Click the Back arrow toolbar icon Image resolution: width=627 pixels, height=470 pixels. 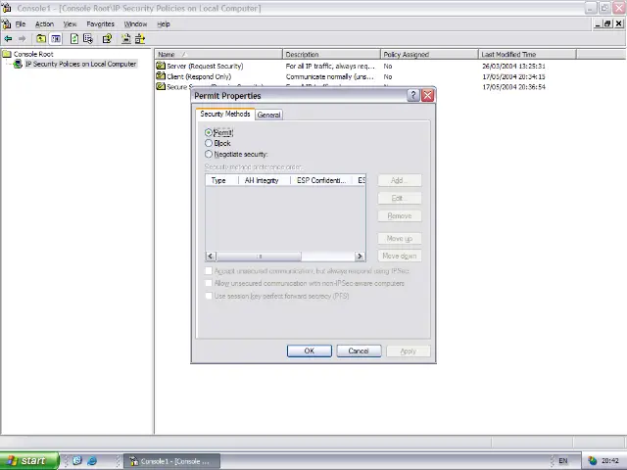[x=8, y=39]
